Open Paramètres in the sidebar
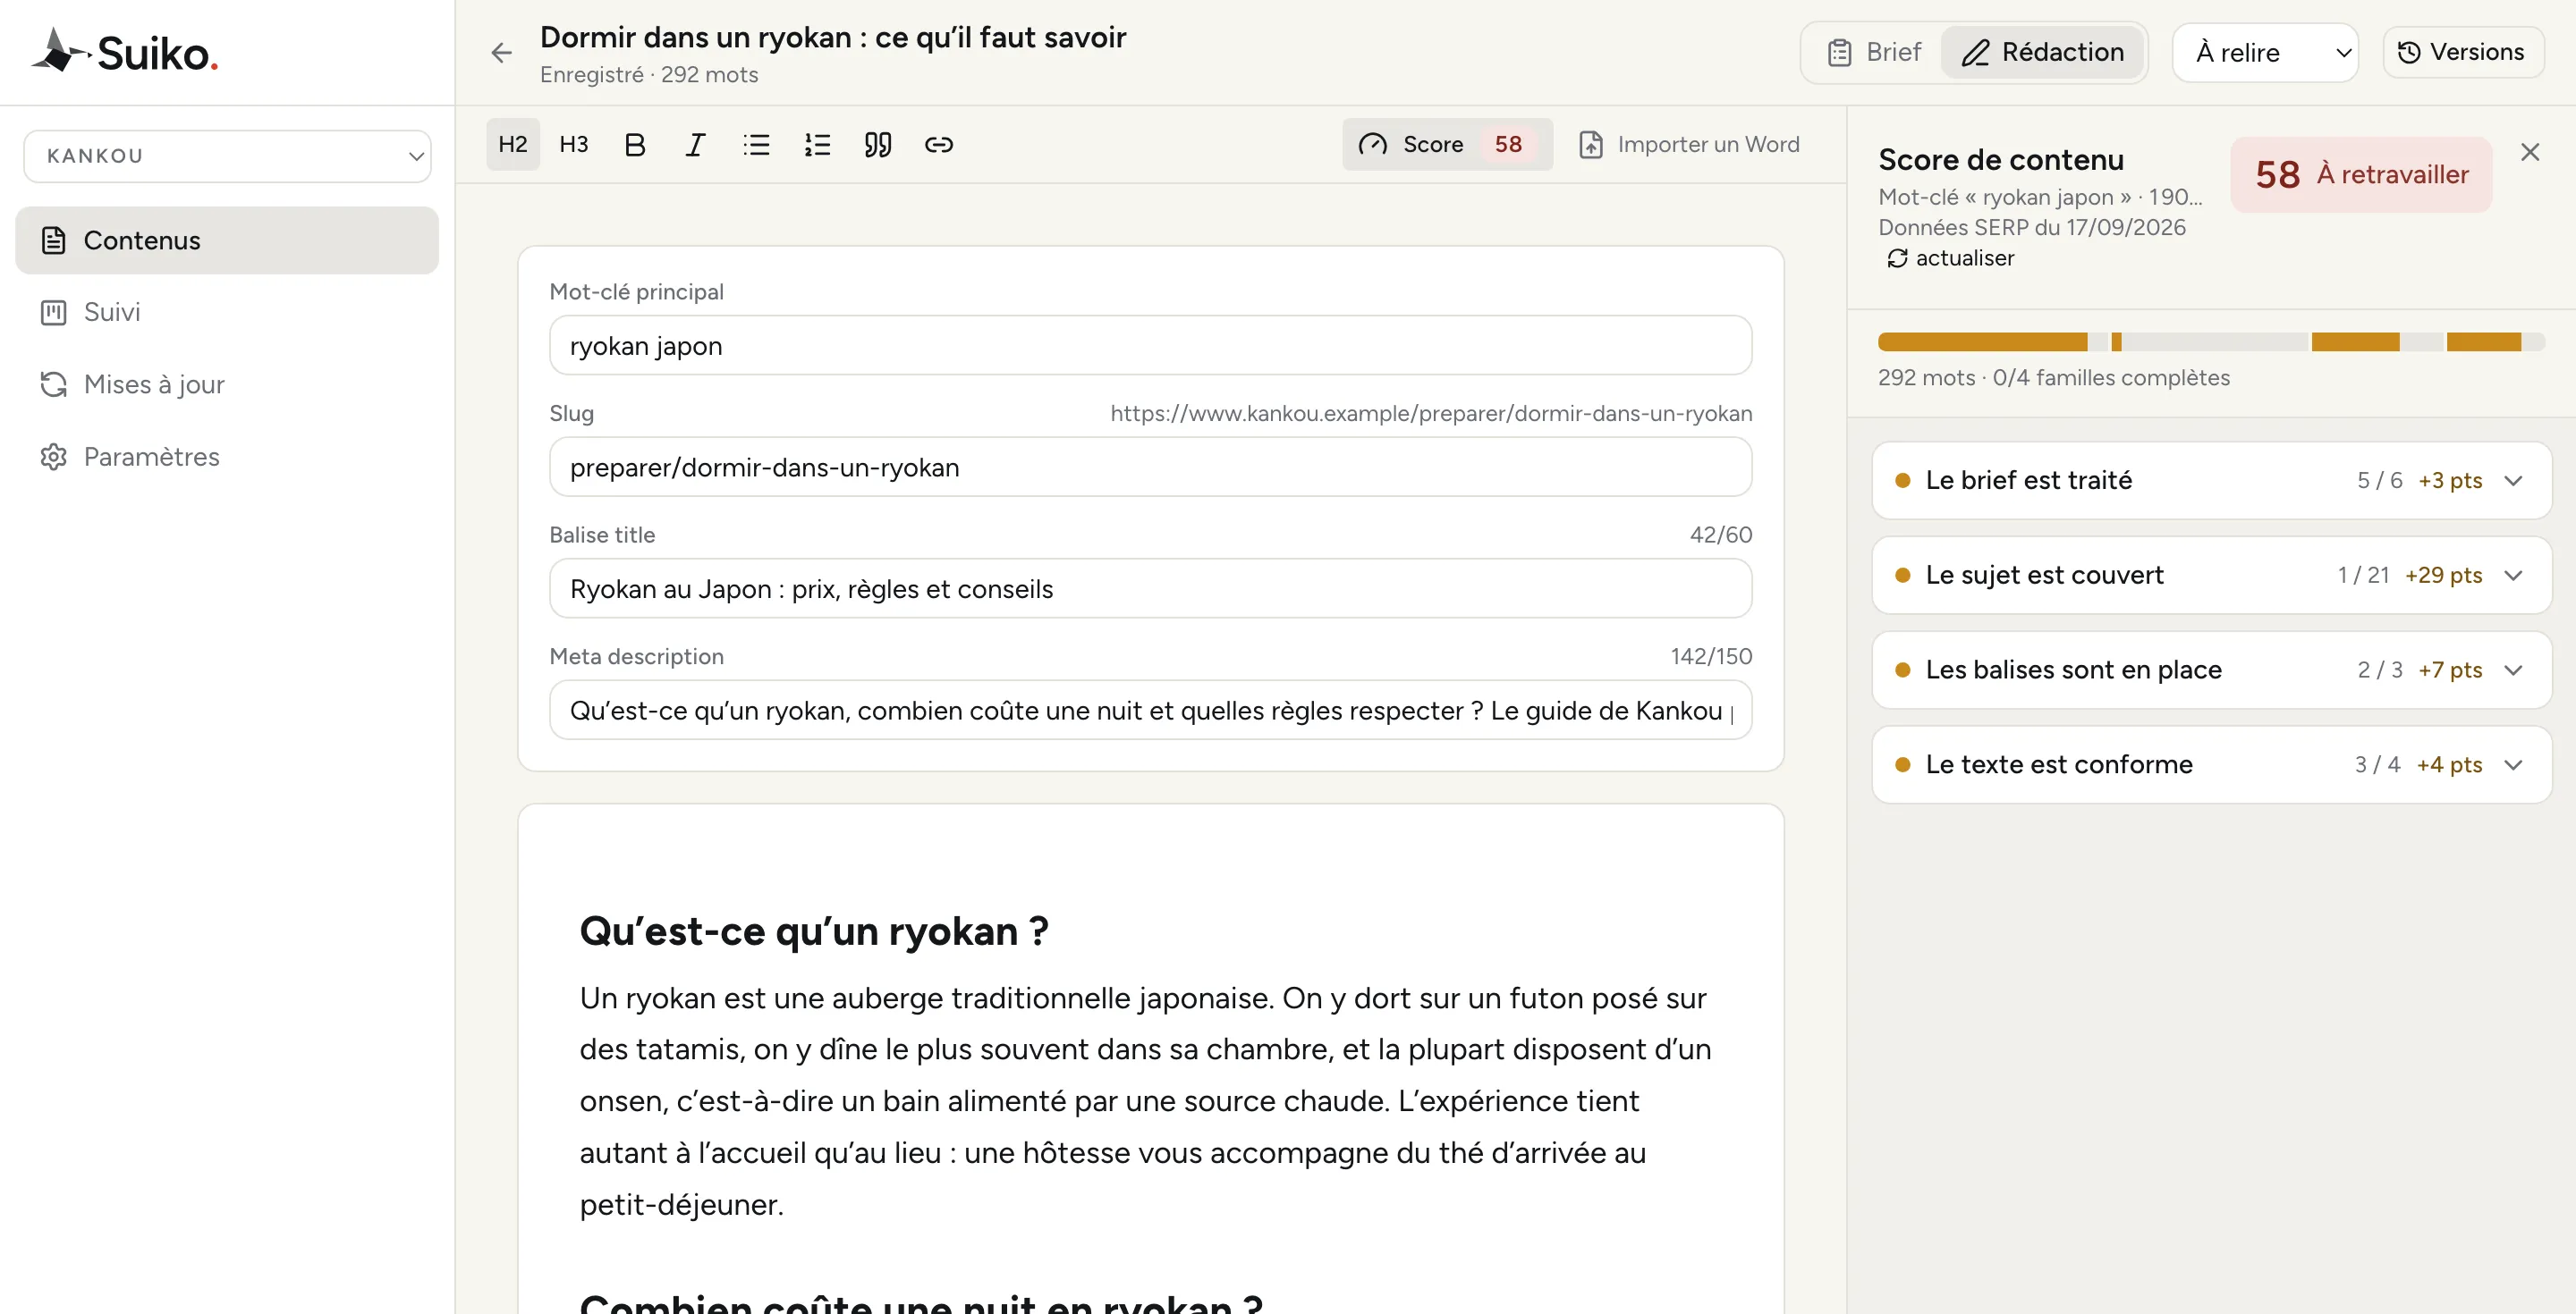The width and height of the screenshot is (2576, 1314). pyautogui.click(x=227, y=456)
